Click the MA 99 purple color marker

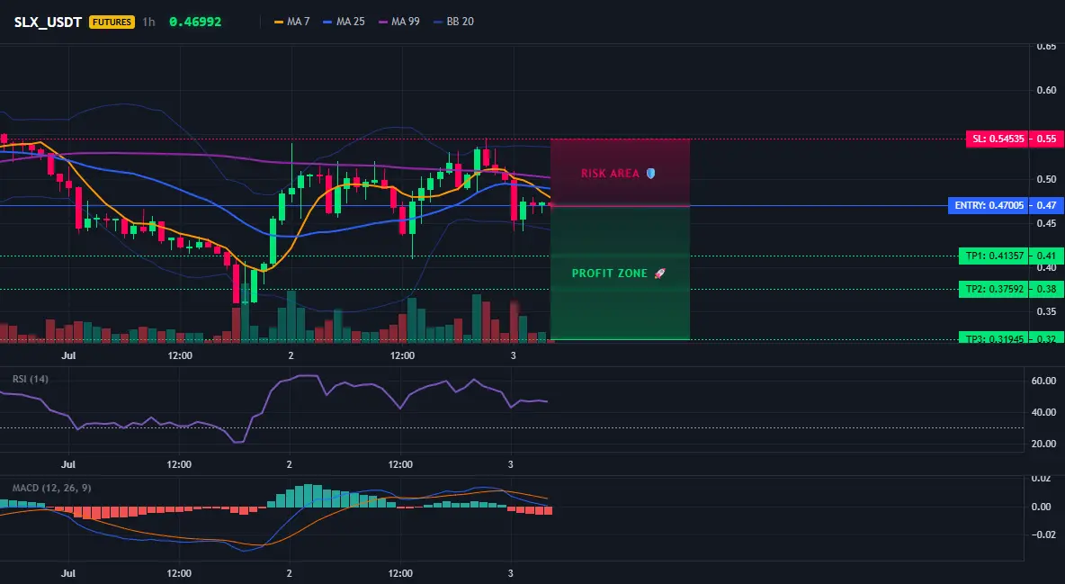(383, 22)
